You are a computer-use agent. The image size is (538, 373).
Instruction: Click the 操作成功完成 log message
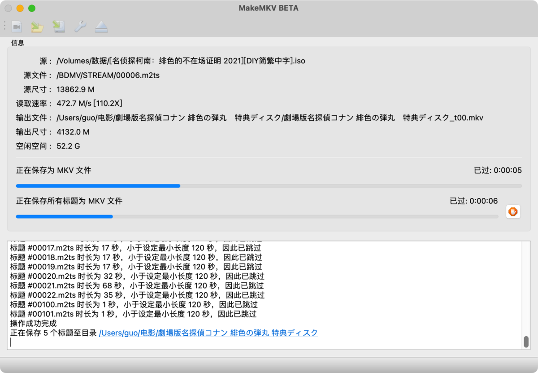click(x=33, y=323)
